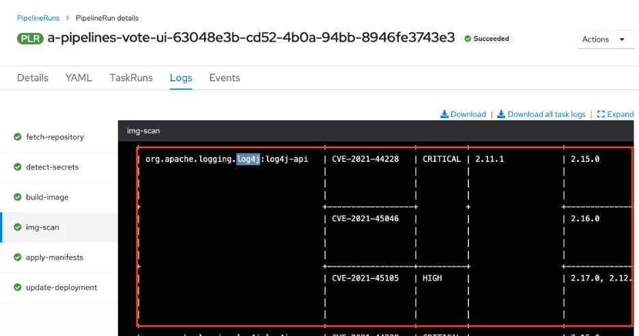
Task: Switch to the Details tab
Action: point(33,78)
